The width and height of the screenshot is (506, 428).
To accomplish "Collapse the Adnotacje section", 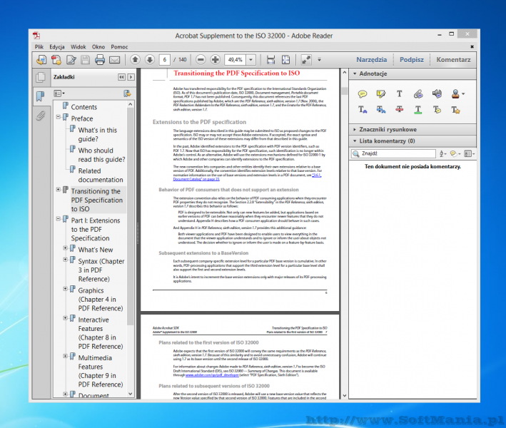I will [x=355, y=74].
